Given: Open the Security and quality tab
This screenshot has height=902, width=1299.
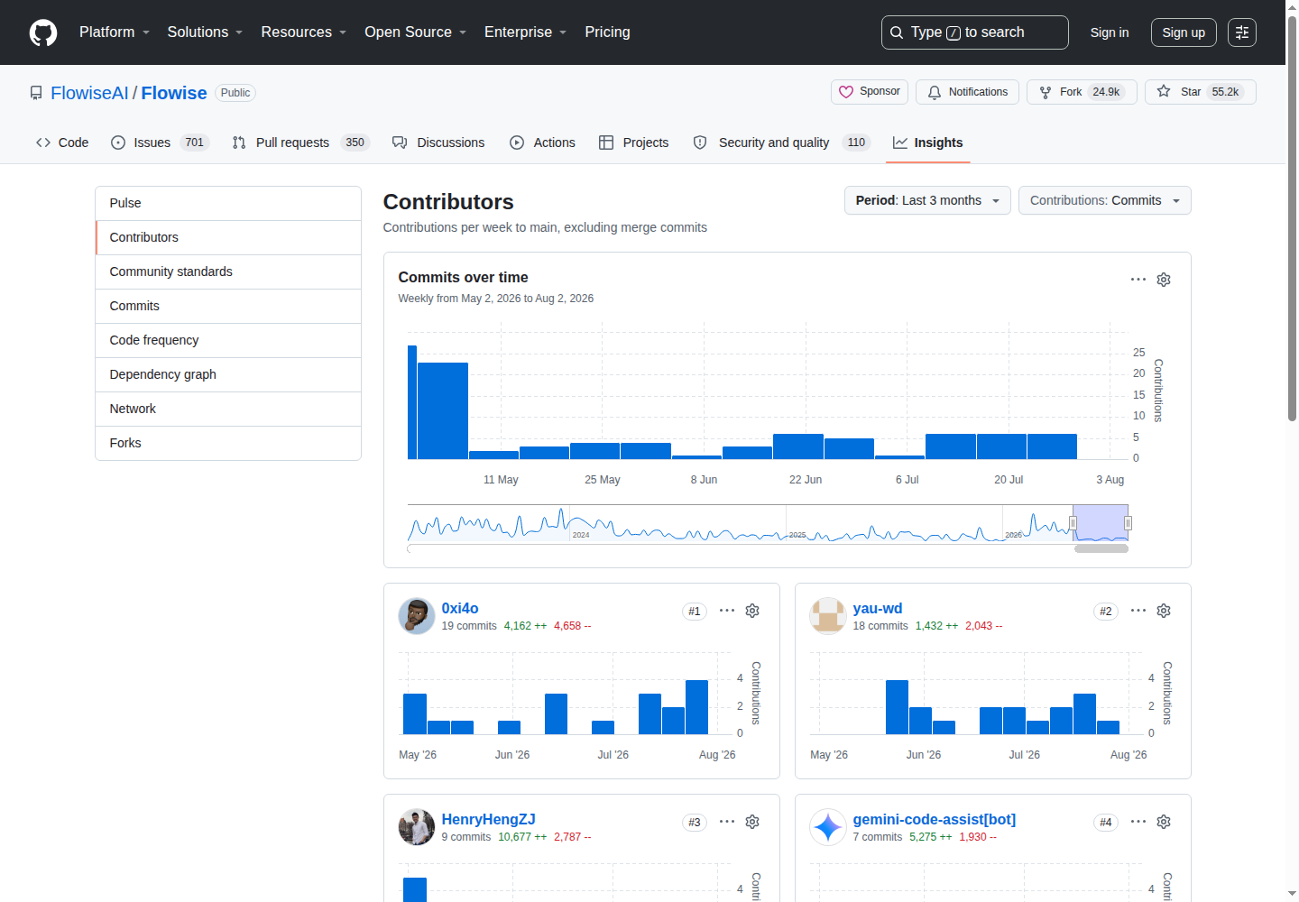Looking at the screenshot, I should [x=781, y=143].
